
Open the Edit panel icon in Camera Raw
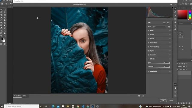(x=175, y=9)
